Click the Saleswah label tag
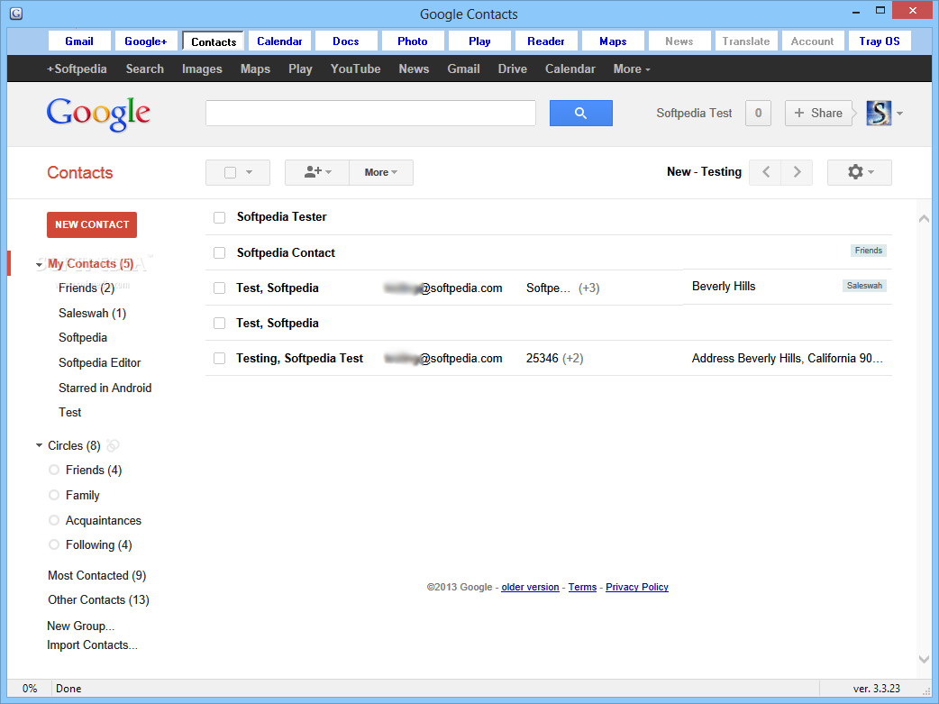 [x=864, y=286]
